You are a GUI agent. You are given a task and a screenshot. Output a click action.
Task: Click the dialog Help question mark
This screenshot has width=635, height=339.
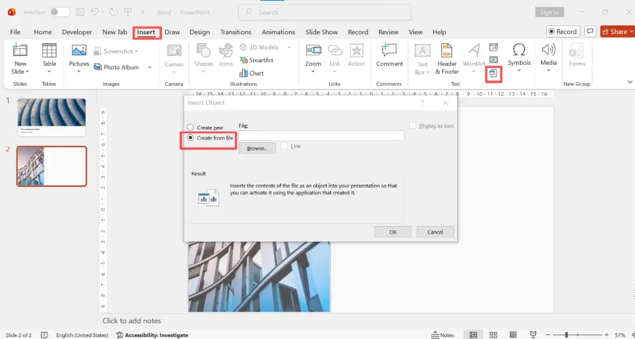pyautogui.click(x=422, y=103)
